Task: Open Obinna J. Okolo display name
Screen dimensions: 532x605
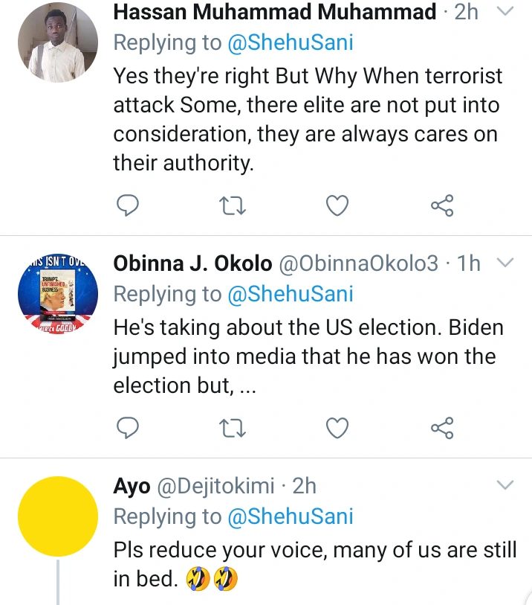Action: (x=192, y=263)
